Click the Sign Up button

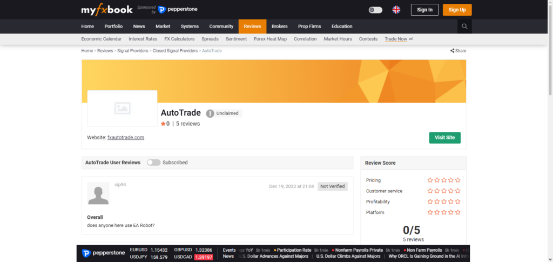click(x=457, y=10)
